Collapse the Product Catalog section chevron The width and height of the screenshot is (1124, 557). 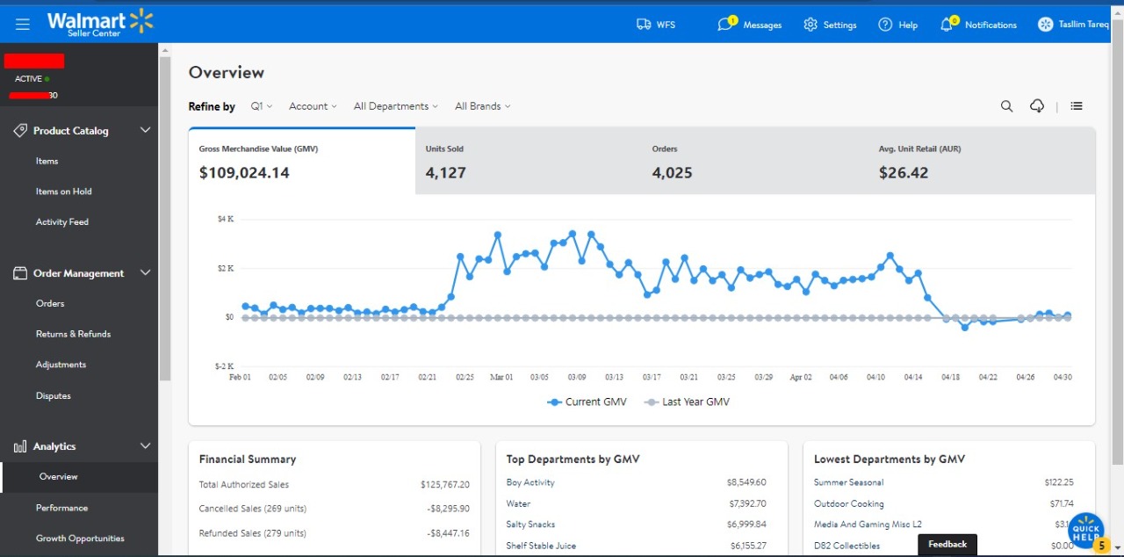[x=146, y=130]
